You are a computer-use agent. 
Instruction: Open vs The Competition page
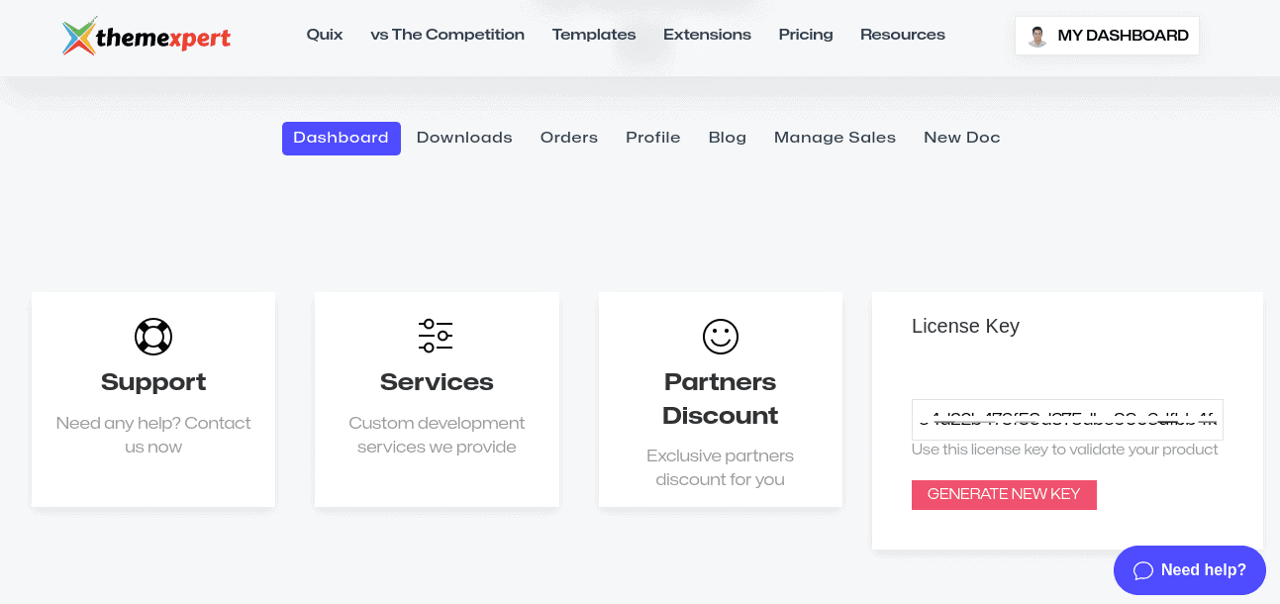[x=447, y=35]
